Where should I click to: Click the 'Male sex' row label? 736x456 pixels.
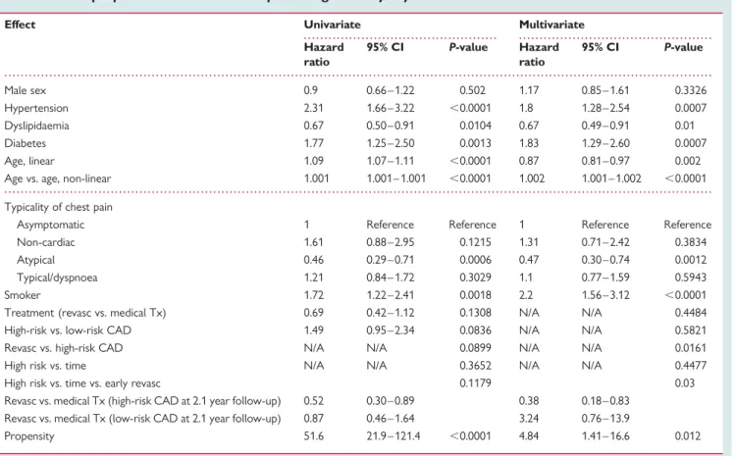(x=26, y=90)
